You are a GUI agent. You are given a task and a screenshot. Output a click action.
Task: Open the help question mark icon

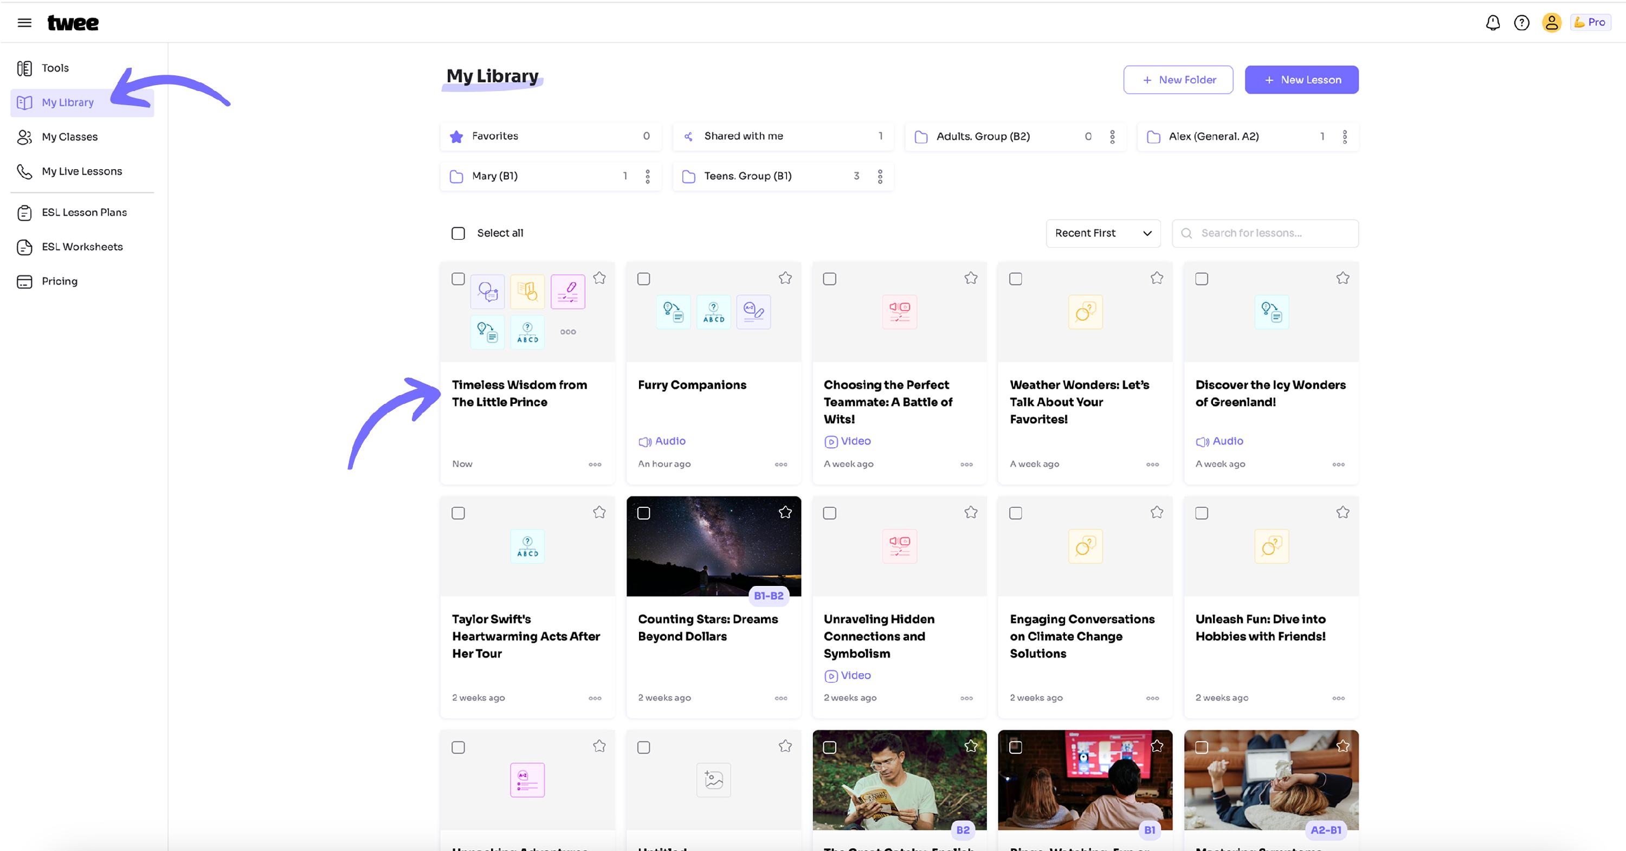1522,23
